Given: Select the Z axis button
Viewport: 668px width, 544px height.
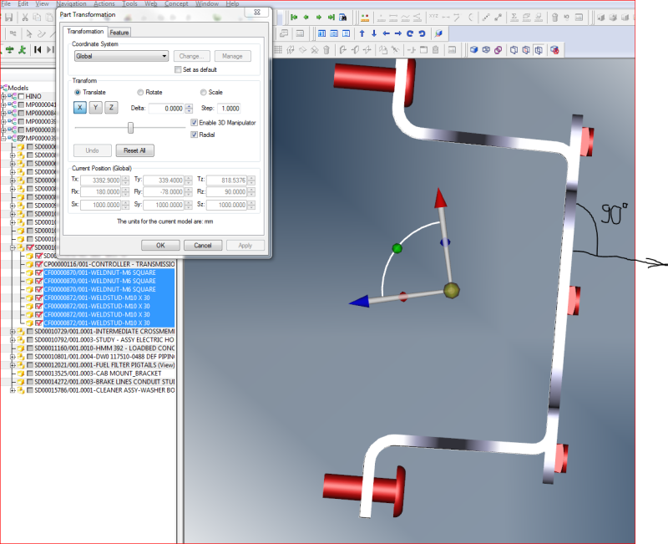Looking at the screenshot, I should point(111,108).
